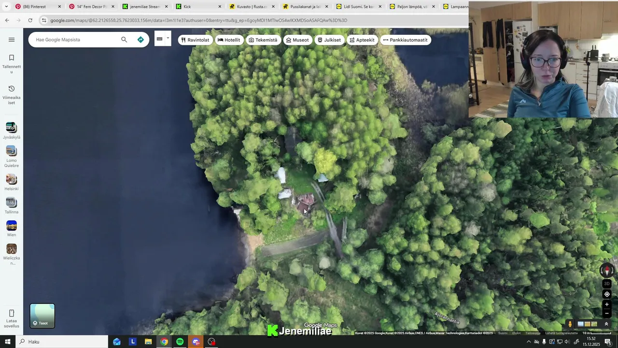Reload the page
The height and width of the screenshot is (348, 618).
pyautogui.click(x=30, y=20)
